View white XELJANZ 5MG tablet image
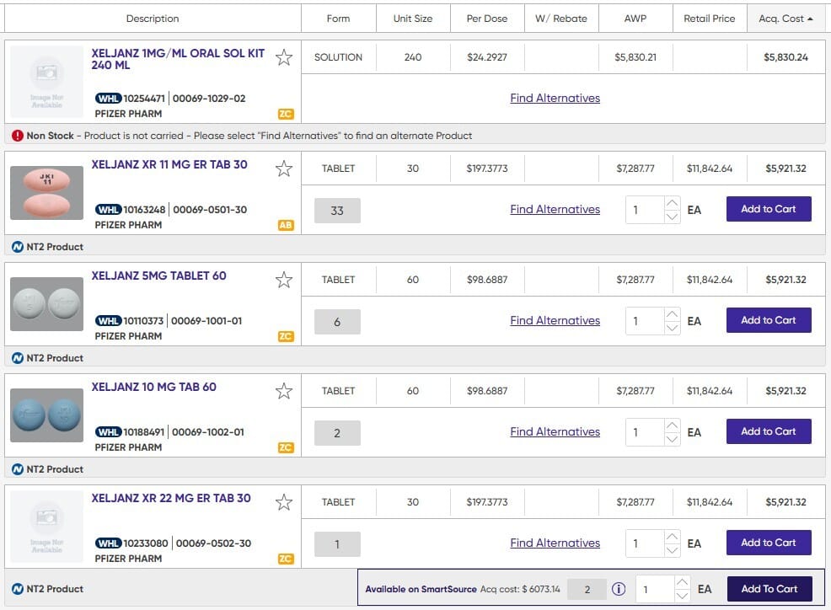This screenshot has width=831, height=610. click(46, 304)
